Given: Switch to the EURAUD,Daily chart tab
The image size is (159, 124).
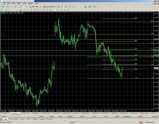Looking at the screenshot, I should point(144,113).
